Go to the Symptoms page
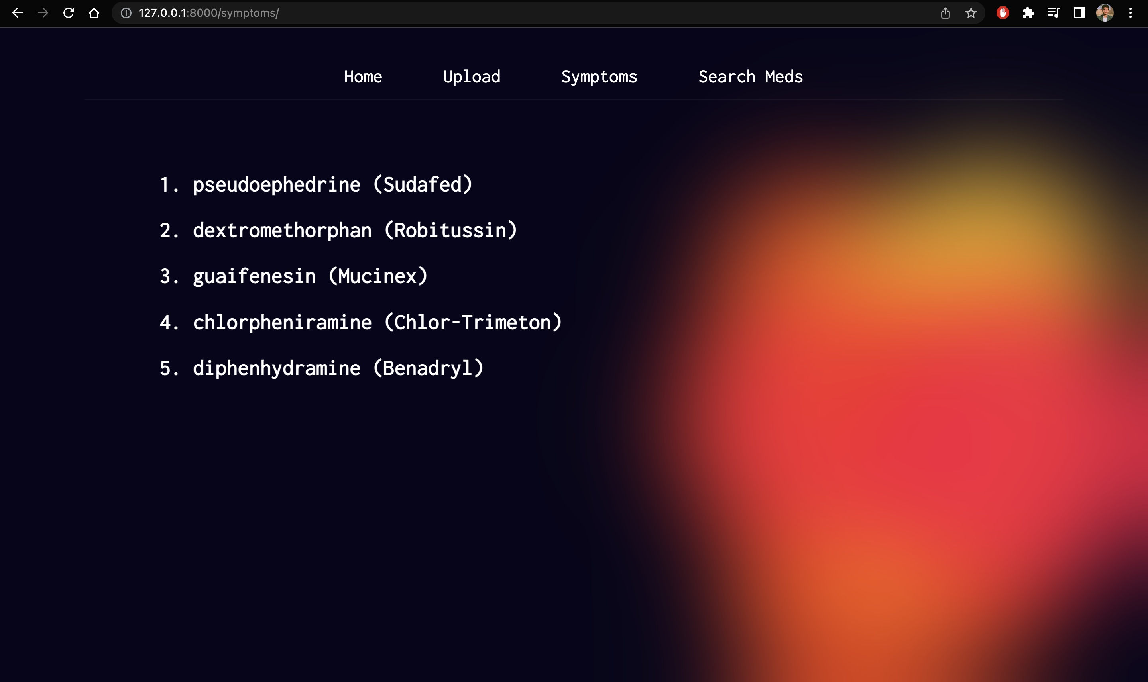Viewport: 1148px width, 682px height. [x=599, y=77]
